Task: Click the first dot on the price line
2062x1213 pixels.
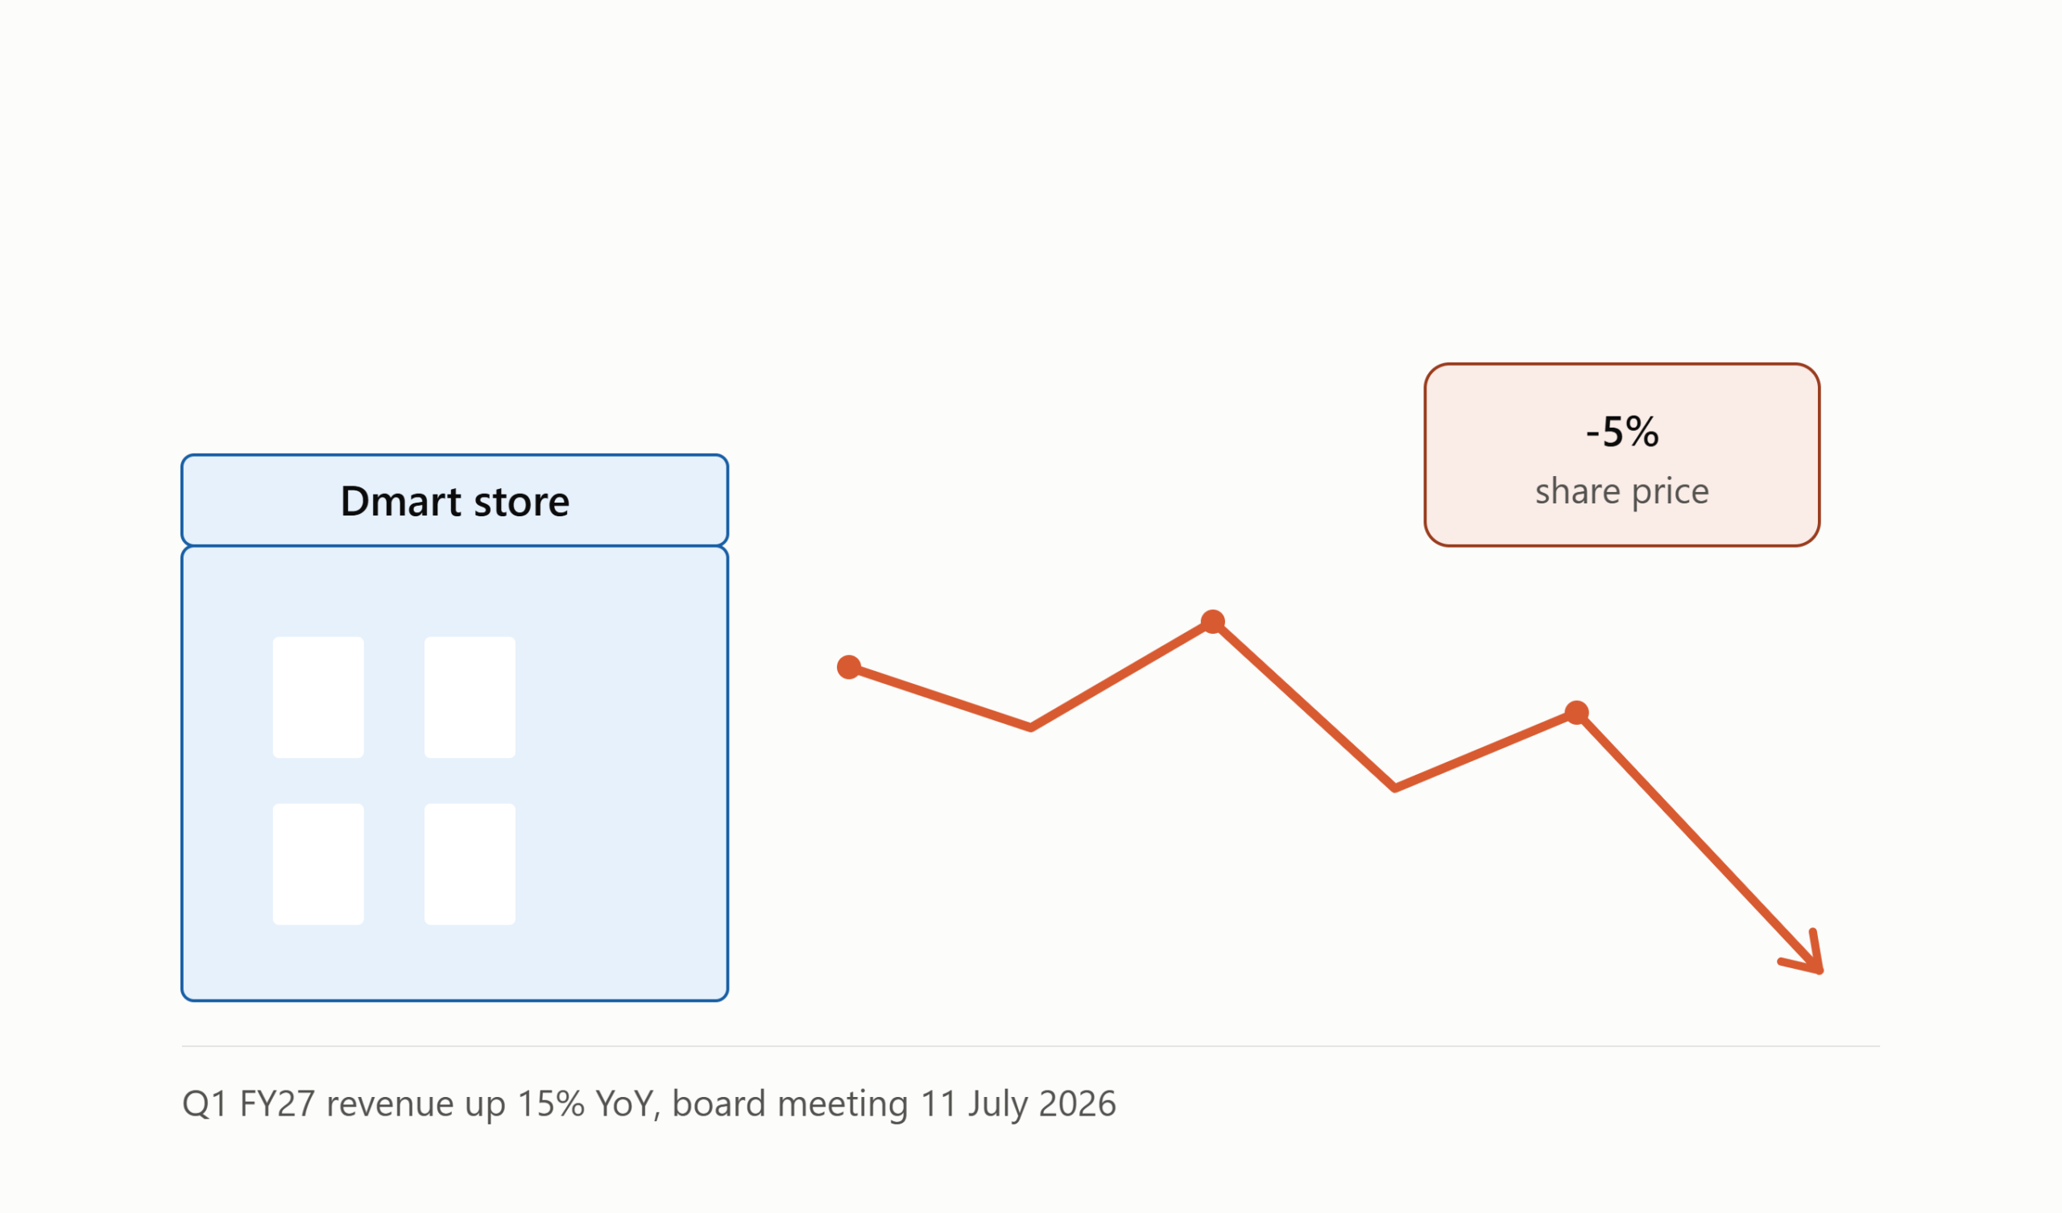Action: click(x=849, y=667)
